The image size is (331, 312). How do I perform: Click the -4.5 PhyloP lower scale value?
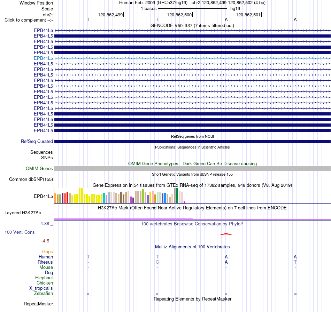pyautogui.click(x=45, y=241)
